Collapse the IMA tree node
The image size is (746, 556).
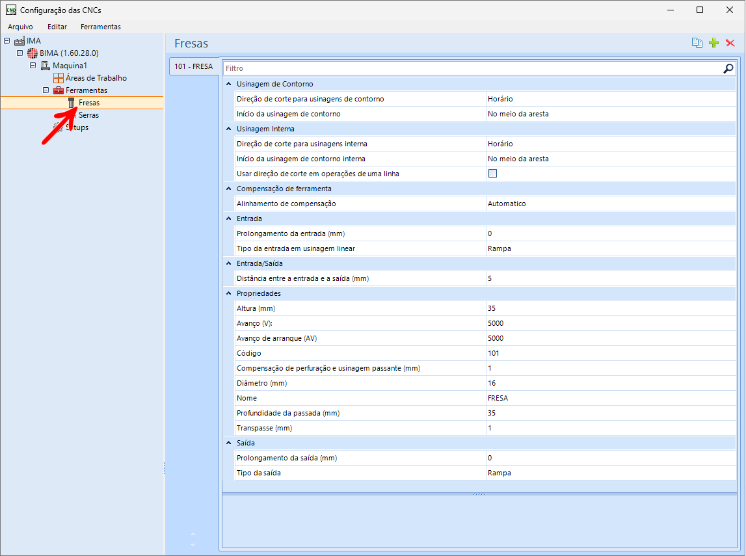click(7, 41)
